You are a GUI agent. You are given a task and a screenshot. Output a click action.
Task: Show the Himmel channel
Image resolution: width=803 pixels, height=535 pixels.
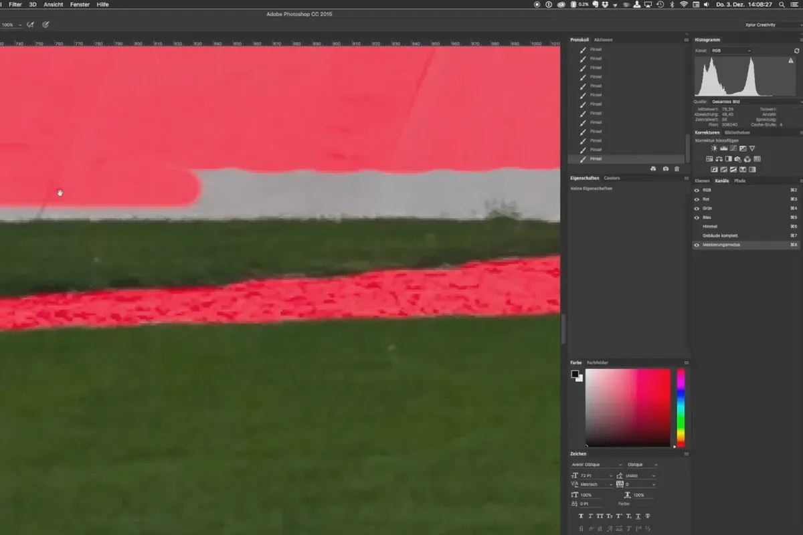click(x=697, y=227)
